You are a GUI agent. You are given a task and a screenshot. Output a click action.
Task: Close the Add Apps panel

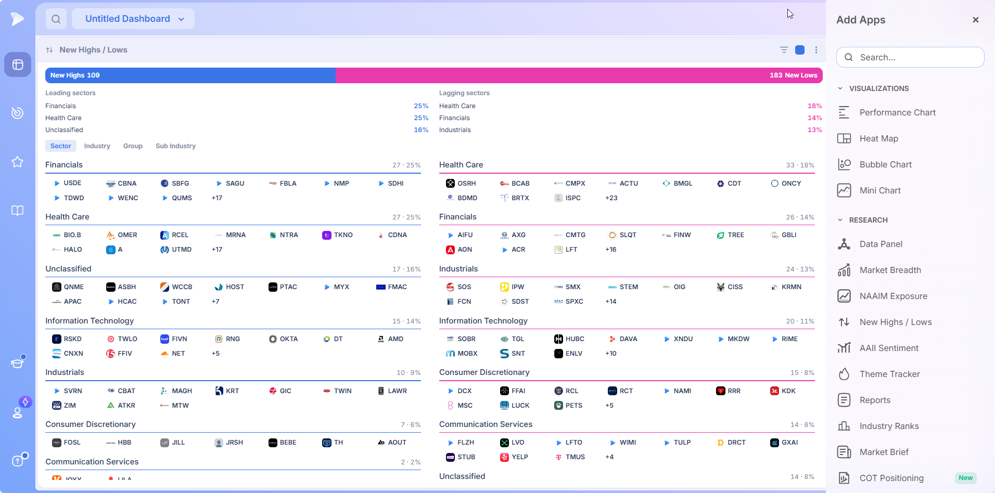tap(976, 20)
